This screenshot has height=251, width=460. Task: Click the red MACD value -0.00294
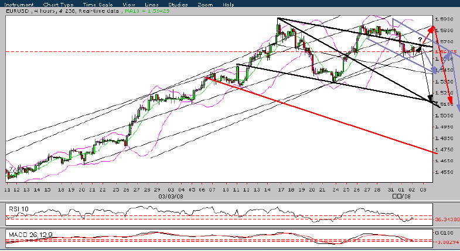point(447,241)
